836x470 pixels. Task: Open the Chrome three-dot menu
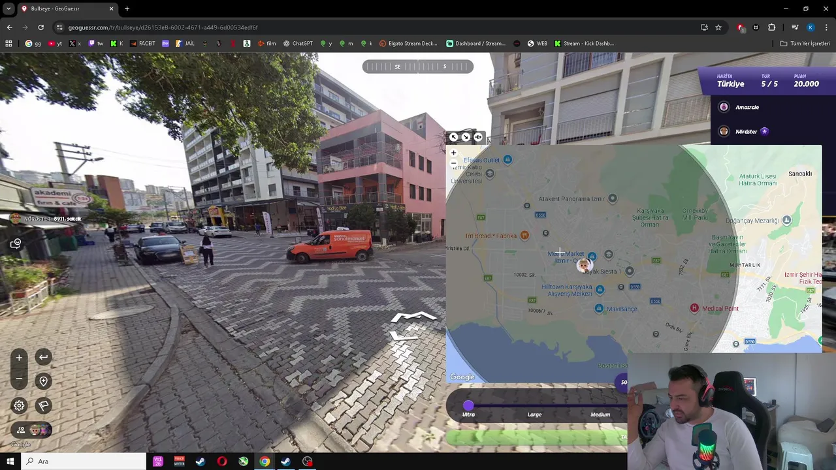click(826, 27)
